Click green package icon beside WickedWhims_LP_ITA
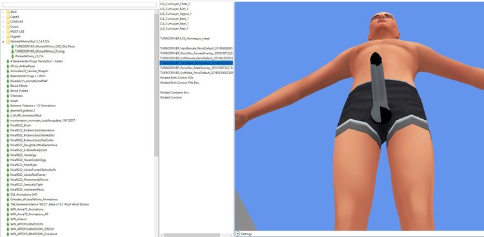This screenshot has width=484, height=237. (13, 57)
